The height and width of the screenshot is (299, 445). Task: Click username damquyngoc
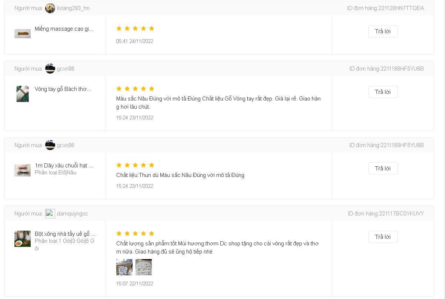[73, 214]
